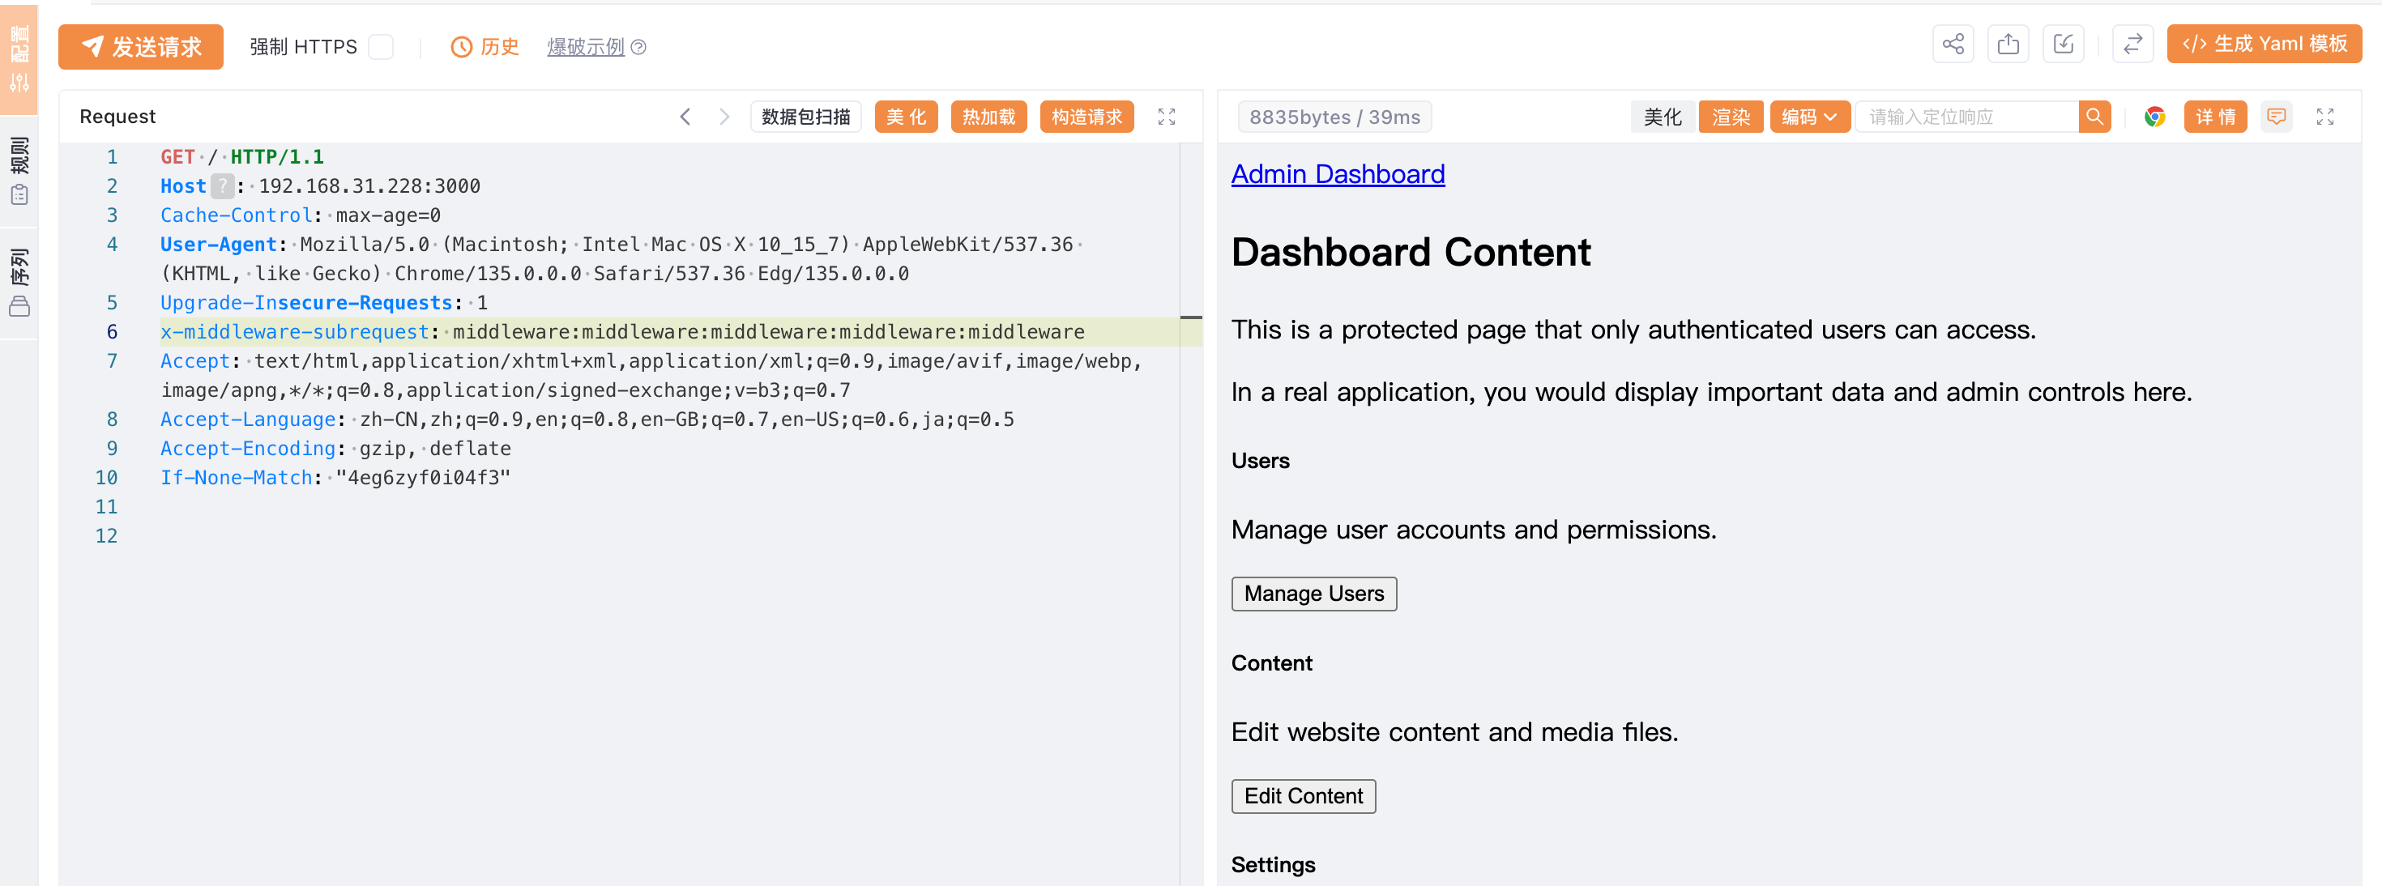
Task: Go to next request with right chevron
Action: point(724,117)
